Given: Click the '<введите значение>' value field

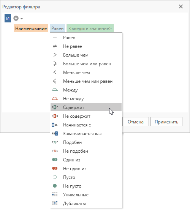Looking at the screenshot, I should tap(90, 28).
